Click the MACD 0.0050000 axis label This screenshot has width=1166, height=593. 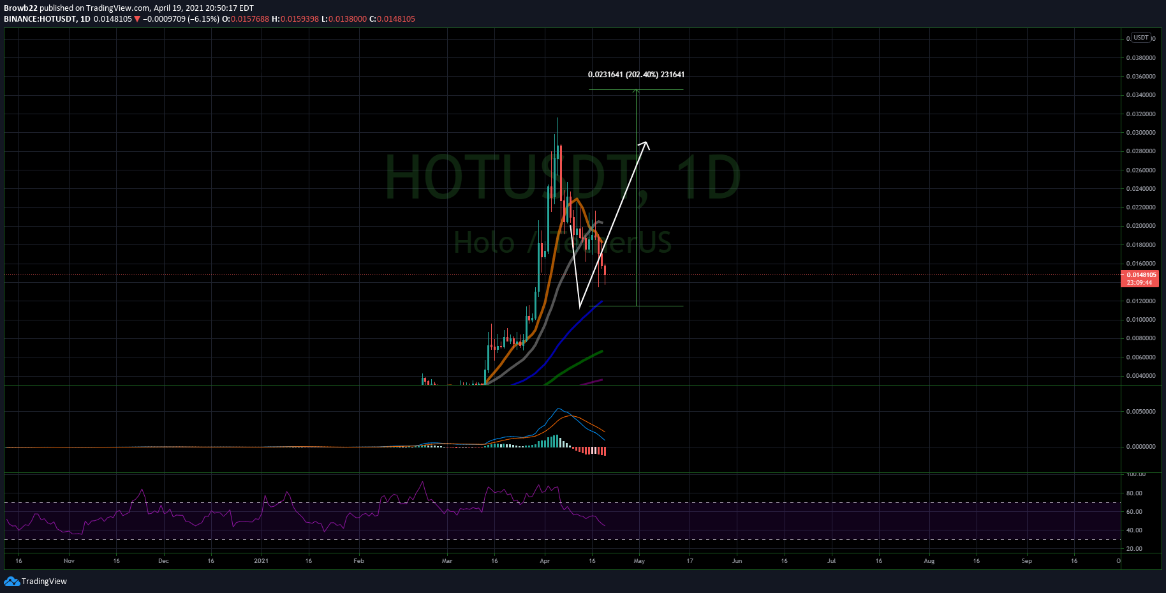pos(1140,412)
